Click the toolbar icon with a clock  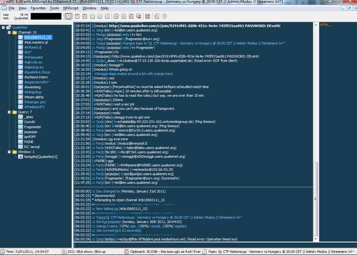pos(116,16)
